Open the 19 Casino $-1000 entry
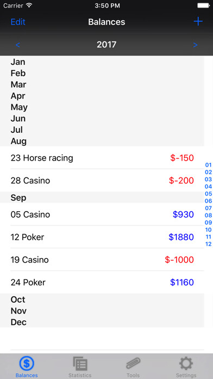 coord(102,260)
